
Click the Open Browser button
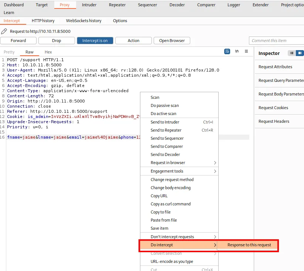pyautogui.click(x=172, y=41)
